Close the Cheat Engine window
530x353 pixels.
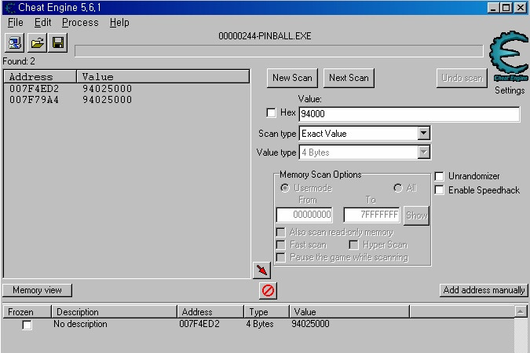point(521,8)
